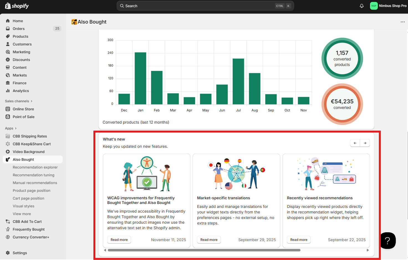The image size is (408, 260).
Task: Open Cart page position
Action: (29, 198)
